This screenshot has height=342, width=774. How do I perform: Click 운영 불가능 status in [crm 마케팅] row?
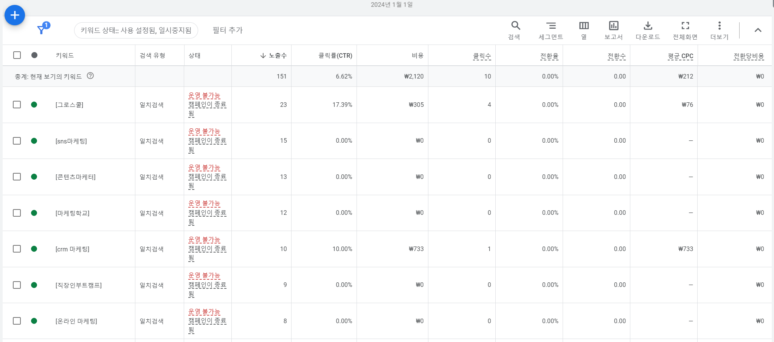205,240
